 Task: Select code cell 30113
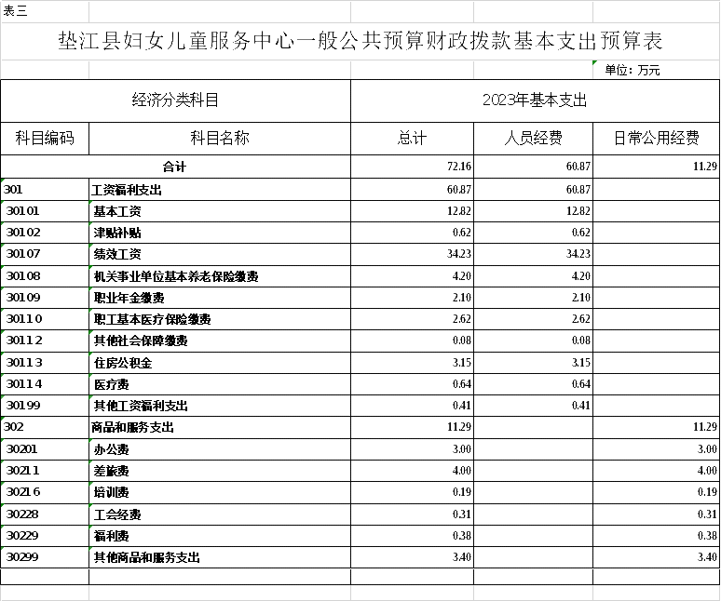pos(45,363)
